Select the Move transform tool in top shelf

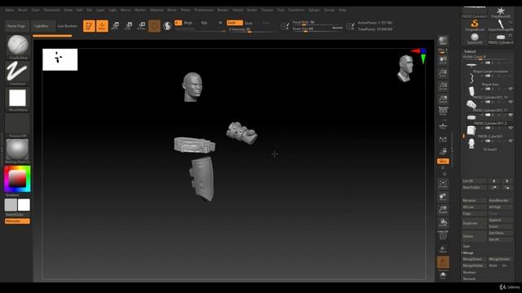(115, 26)
